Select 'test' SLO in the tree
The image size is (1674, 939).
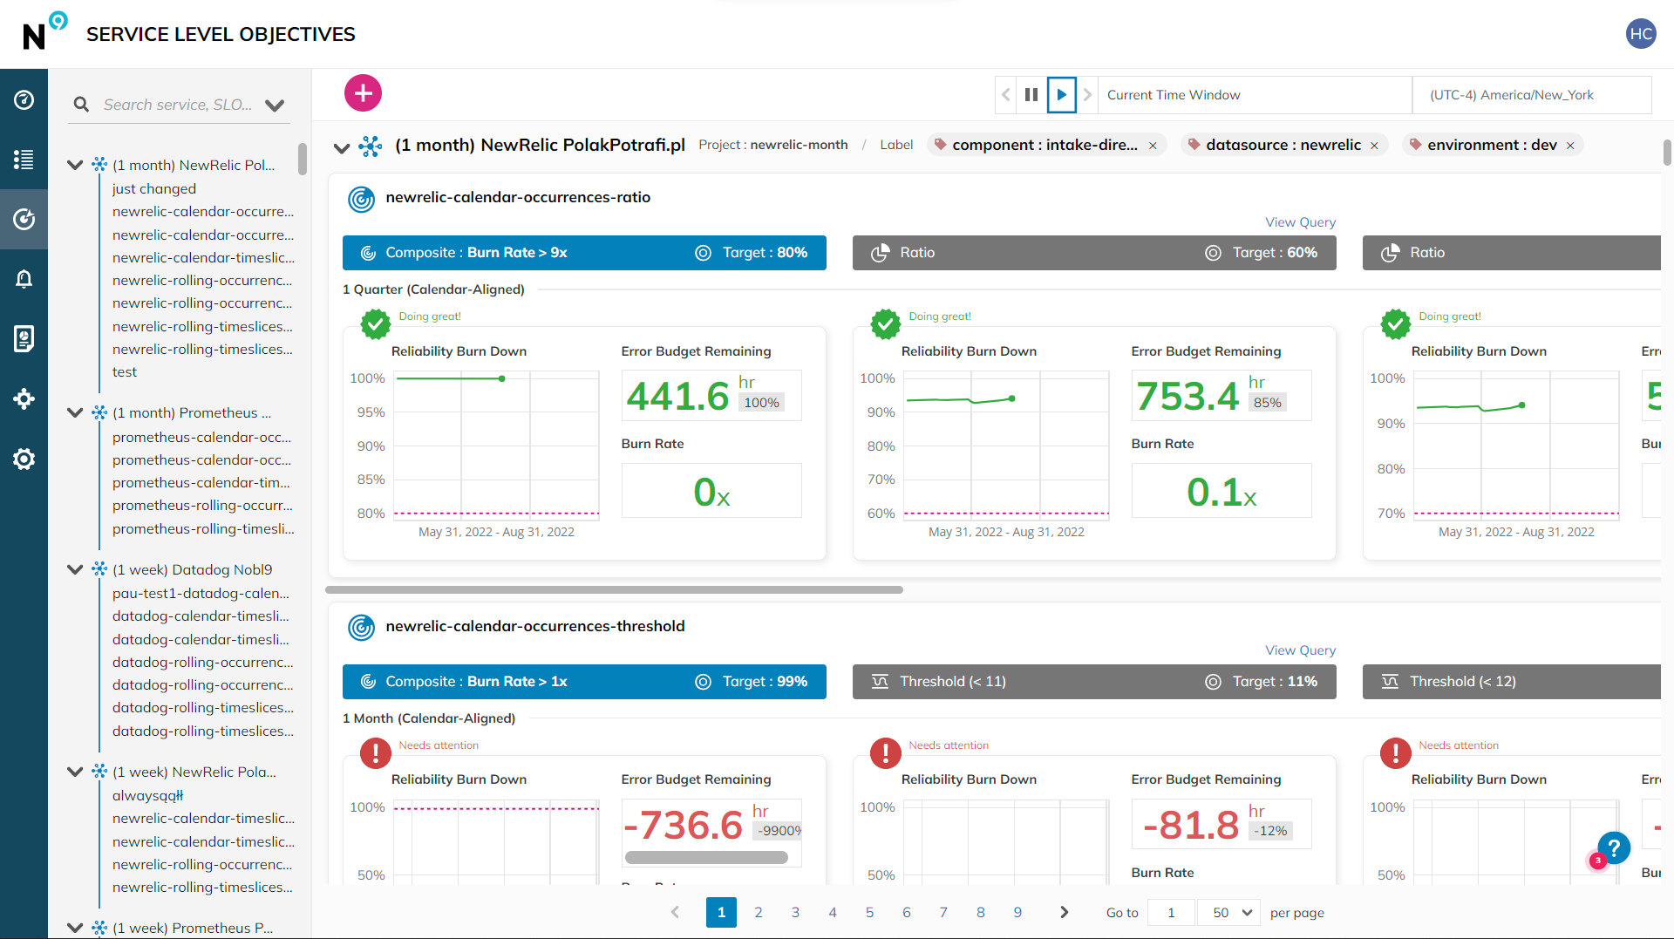(125, 371)
